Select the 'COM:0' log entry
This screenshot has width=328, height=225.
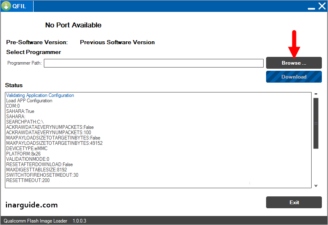click(13, 106)
